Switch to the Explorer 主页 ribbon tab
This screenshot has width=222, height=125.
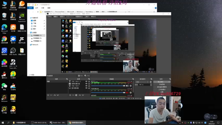point(37,8)
